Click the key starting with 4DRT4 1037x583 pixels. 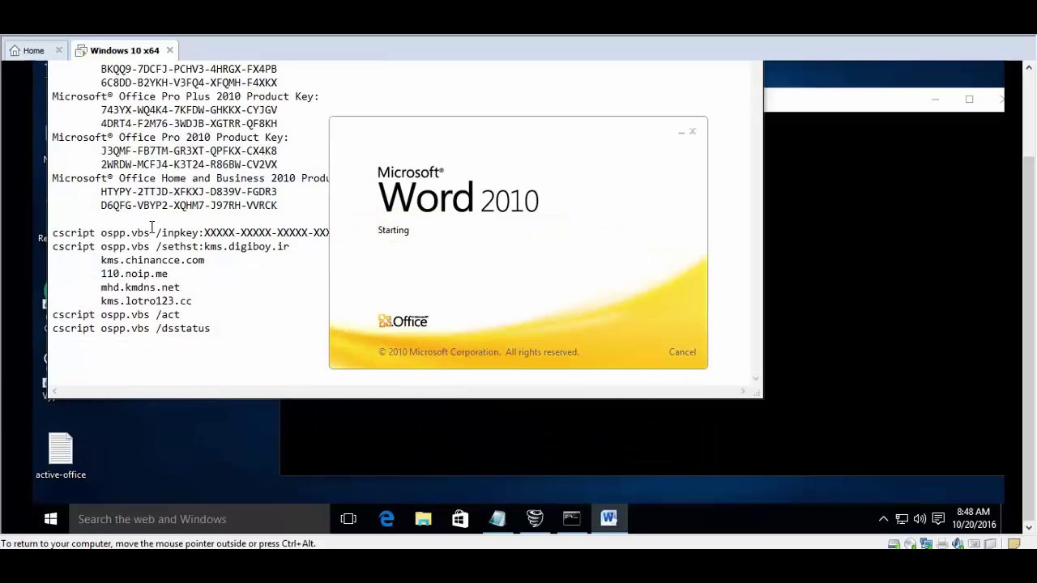[x=189, y=124]
